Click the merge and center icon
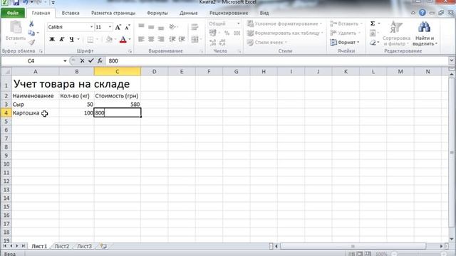Viewport: 456px width, 256px height. (195, 39)
